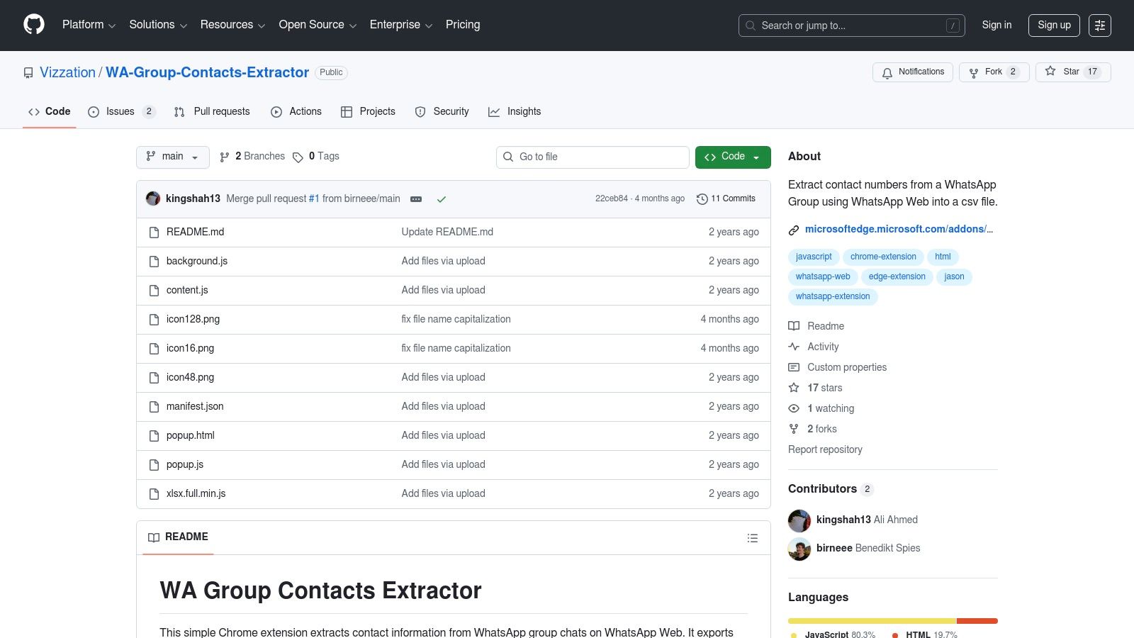Select the whatsapp-web topic tag
1134x638 pixels.
click(822, 276)
